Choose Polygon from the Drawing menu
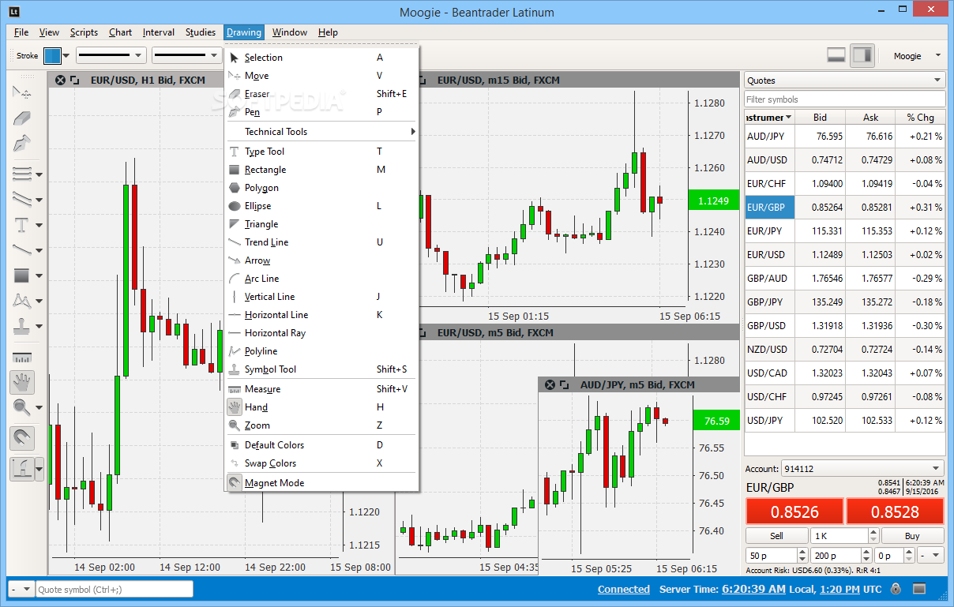This screenshot has width=954, height=607. pos(321,188)
